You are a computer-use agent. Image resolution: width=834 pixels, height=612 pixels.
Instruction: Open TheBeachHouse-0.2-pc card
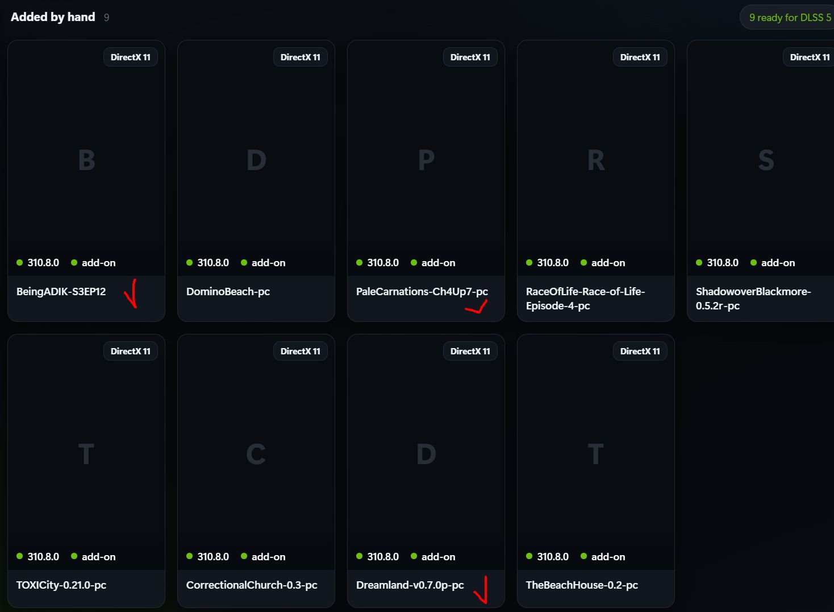(596, 471)
